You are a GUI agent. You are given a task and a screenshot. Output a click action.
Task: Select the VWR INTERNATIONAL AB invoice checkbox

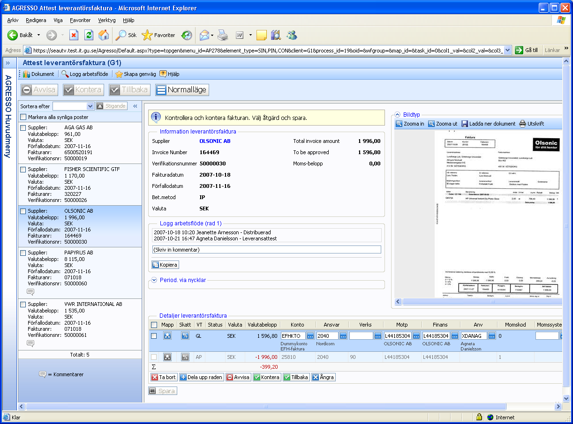23,304
